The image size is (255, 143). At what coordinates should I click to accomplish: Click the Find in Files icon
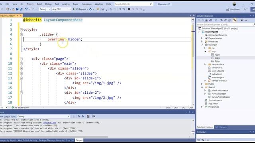click(98, 9)
